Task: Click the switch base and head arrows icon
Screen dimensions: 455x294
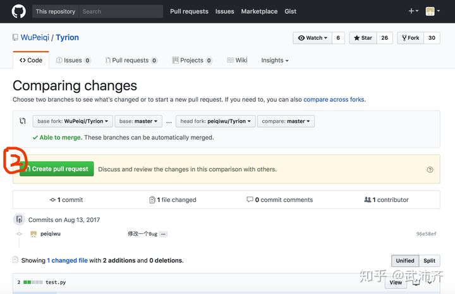Action: click(23, 121)
